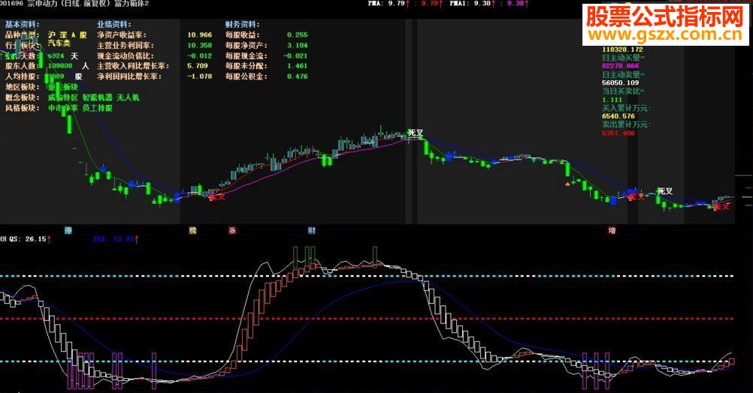Click the chart title '宗申动力 (日线 前复权)'

68,4
